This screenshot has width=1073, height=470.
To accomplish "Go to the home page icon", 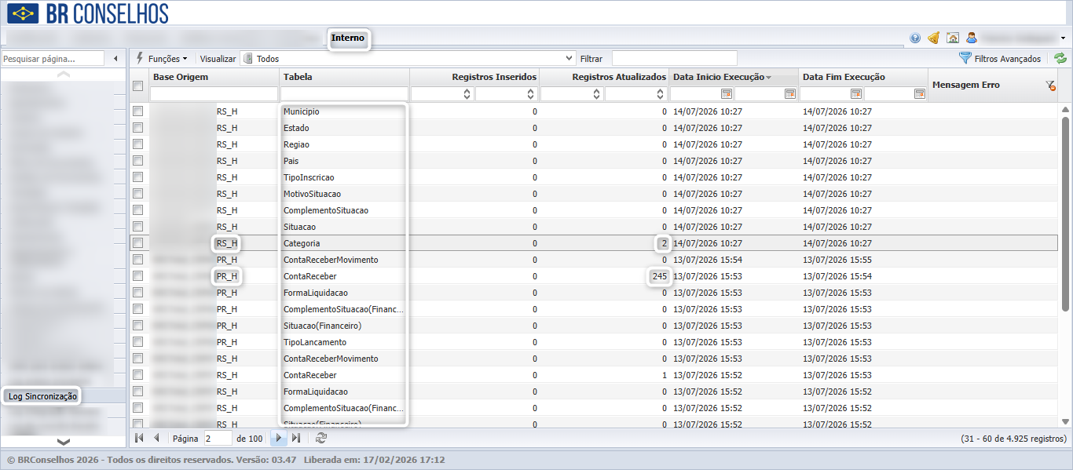I will 953,38.
